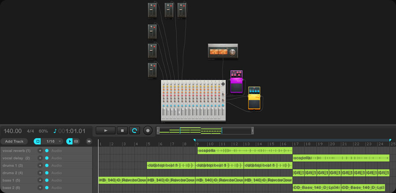Viewport: 396px width, 193px height.
Task: Click the plus icon on bass 1 (5)
Action: [x=40, y=180]
